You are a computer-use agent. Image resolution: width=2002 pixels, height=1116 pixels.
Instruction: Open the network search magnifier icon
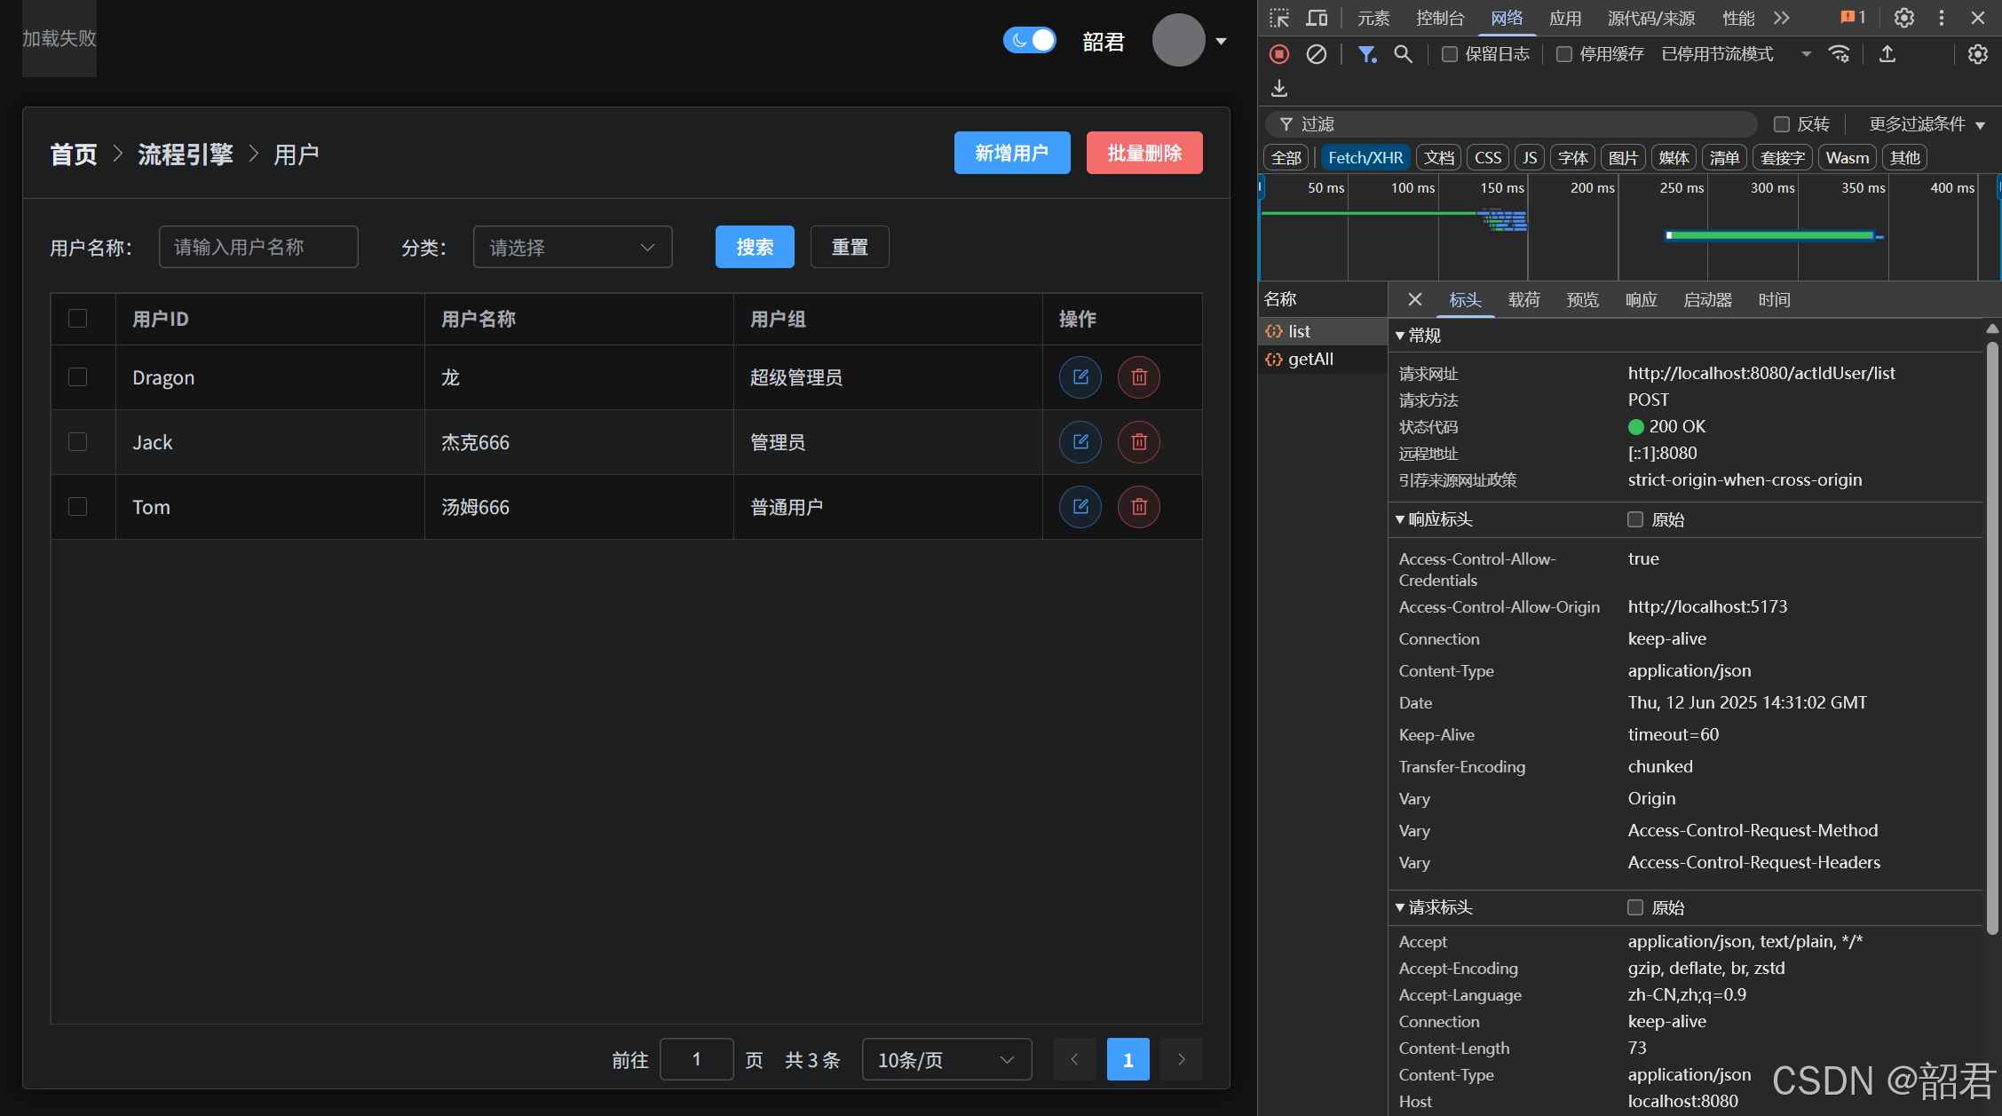[1403, 54]
